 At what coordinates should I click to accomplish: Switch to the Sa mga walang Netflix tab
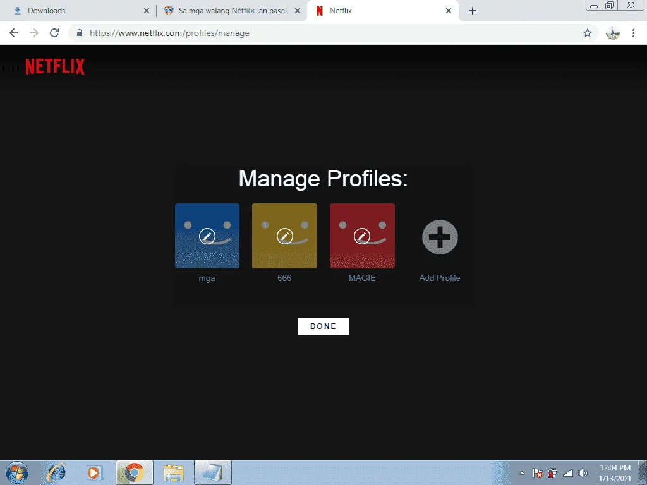click(x=231, y=11)
